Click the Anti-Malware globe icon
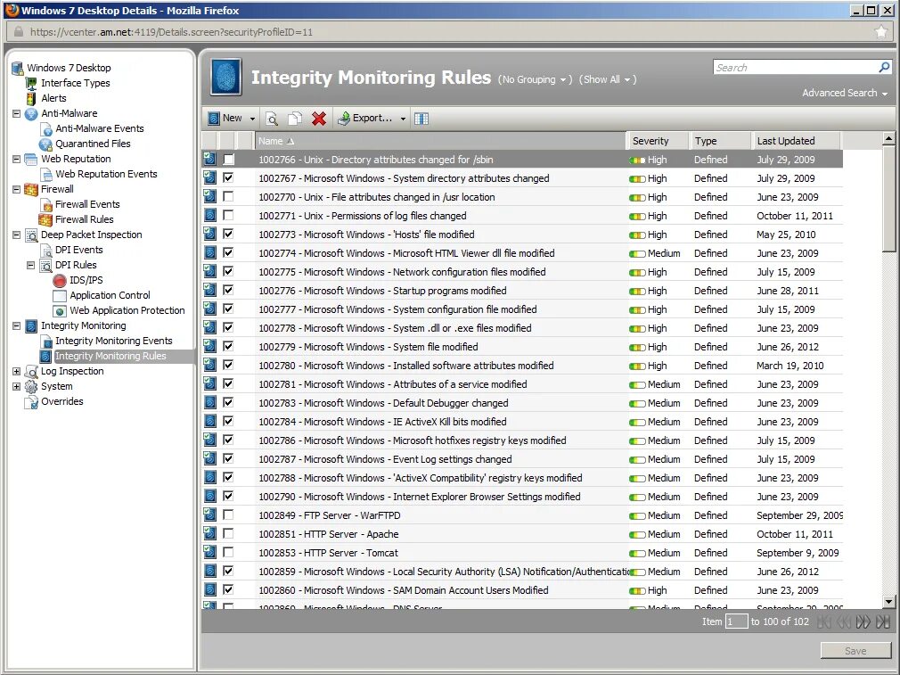900x675 pixels. pyautogui.click(x=31, y=114)
